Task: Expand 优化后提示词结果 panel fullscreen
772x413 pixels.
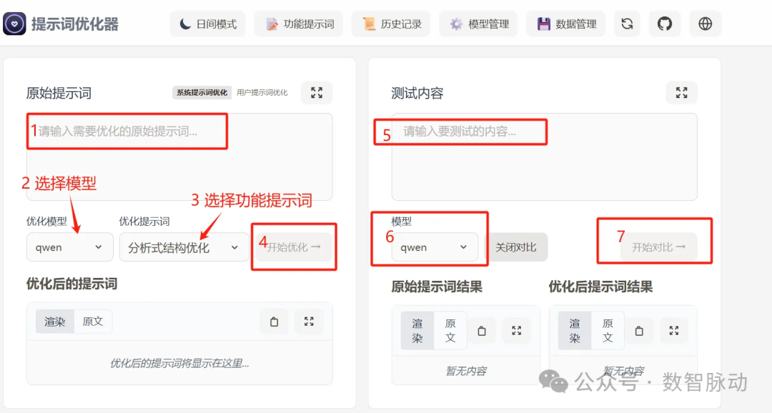Action: click(x=673, y=331)
